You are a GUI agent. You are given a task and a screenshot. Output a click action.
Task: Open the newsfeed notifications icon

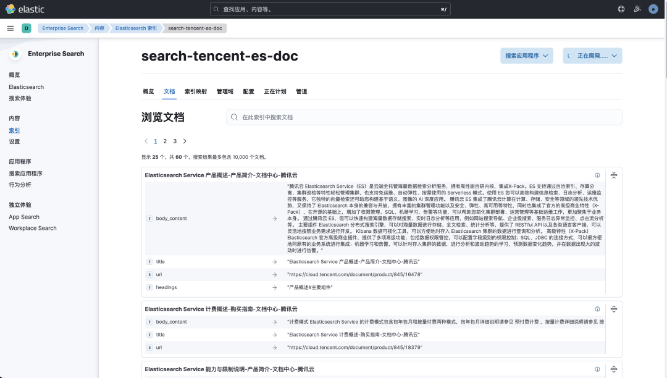pos(637,9)
